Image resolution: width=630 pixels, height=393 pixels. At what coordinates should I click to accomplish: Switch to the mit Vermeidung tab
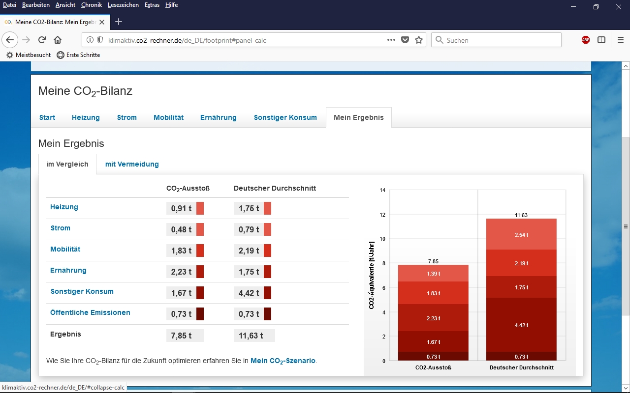132,165
